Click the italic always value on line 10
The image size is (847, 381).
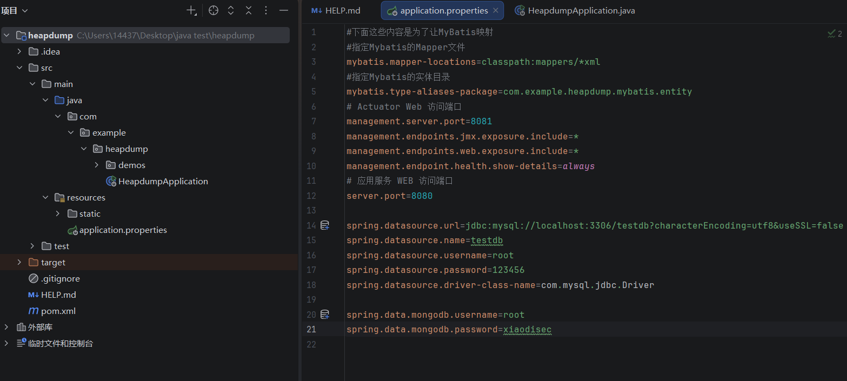coord(579,166)
